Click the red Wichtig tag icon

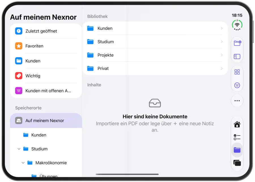(19, 76)
